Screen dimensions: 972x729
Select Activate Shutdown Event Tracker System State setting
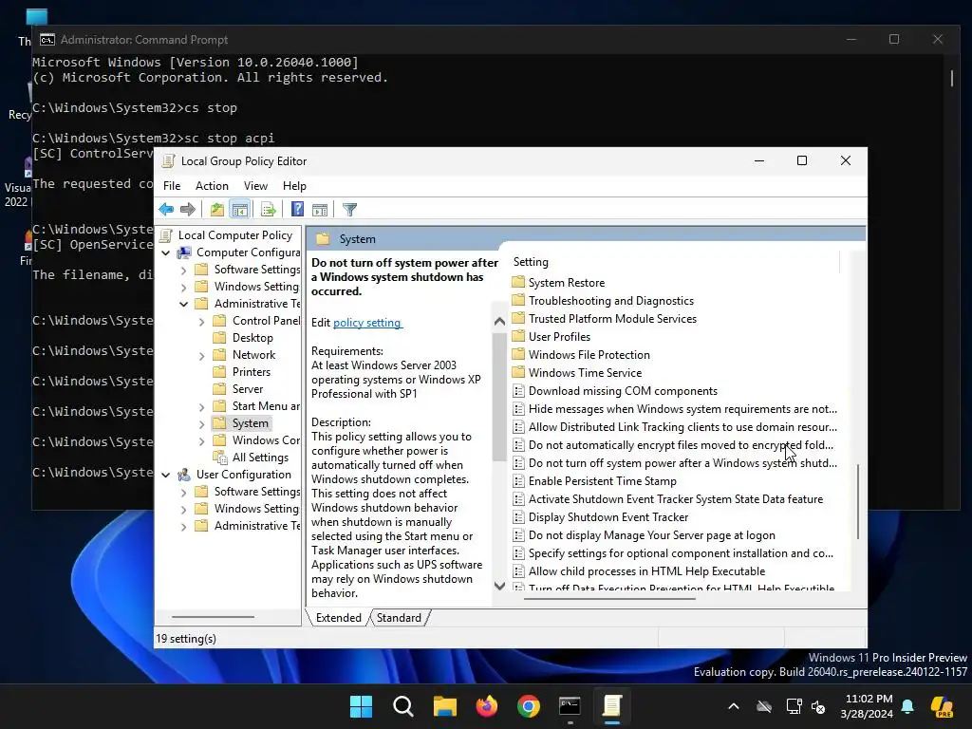(675, 499)
